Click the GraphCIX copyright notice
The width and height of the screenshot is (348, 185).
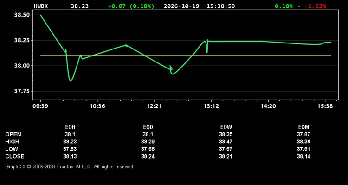70,166
